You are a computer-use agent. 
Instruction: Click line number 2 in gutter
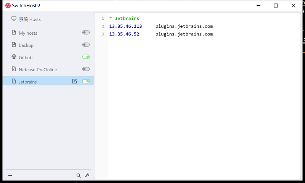point(103,26)
